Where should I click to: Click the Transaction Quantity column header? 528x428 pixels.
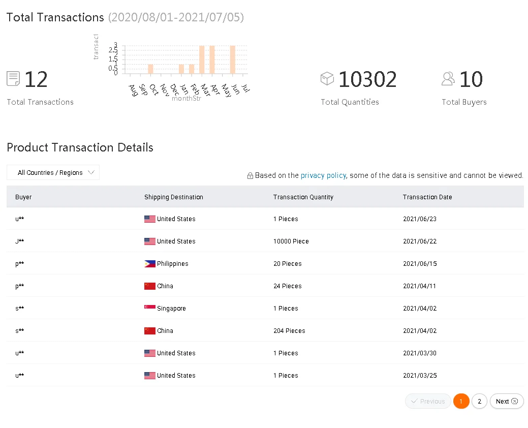pos(303,197)
